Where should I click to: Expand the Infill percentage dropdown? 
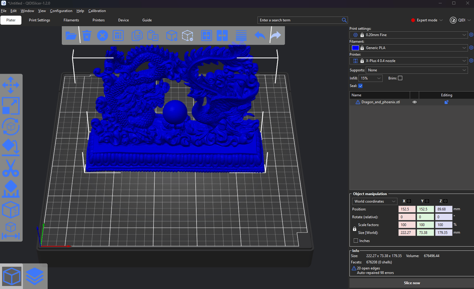[371, 78]
